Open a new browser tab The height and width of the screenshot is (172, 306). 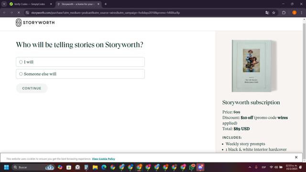(106, 4)
